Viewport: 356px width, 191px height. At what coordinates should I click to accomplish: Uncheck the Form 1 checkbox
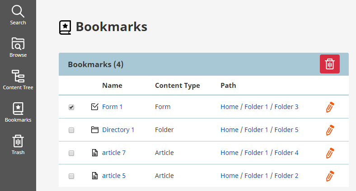[x=71, y=107]
